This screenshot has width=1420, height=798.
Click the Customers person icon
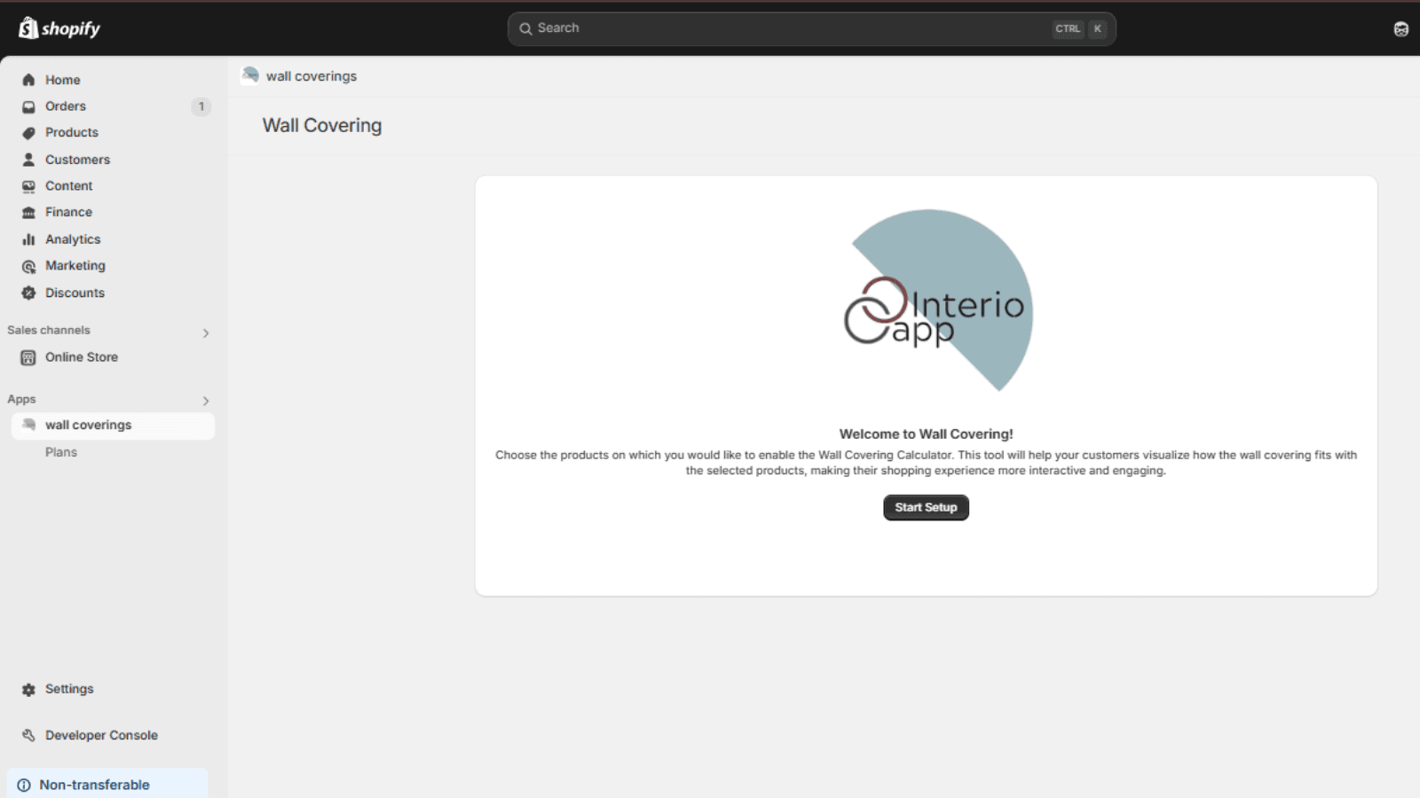(28, 160)
